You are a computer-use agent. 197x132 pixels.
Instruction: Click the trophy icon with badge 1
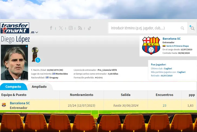tap(35, 54)
